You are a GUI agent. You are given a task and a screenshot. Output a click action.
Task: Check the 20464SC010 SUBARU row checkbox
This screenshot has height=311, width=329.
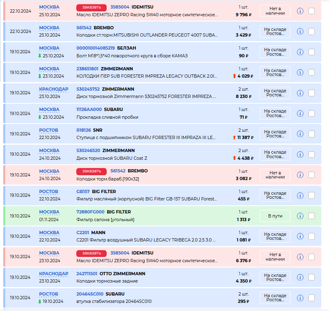pyautogui.click(x=312, y=298)
